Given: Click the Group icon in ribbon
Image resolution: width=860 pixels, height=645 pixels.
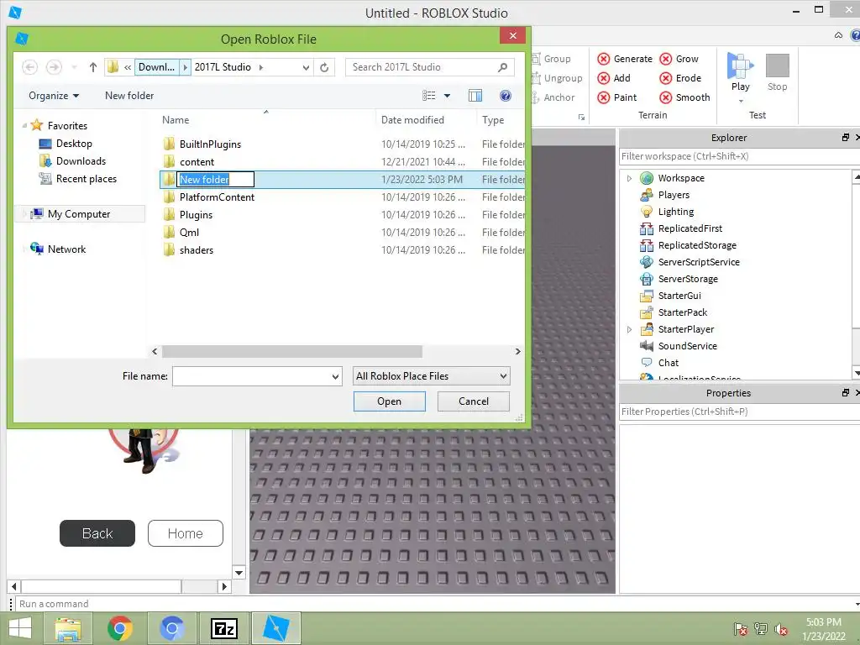Looking at the screenshot, I should [537, 59].
